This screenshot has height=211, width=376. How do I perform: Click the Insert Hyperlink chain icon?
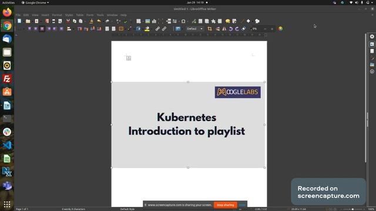(157, 29)
